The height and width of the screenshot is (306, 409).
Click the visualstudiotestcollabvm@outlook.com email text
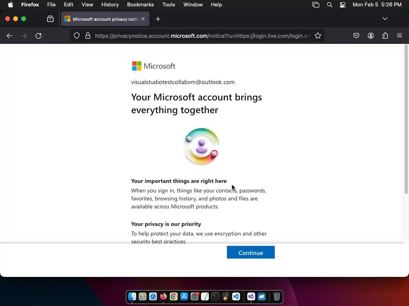click(183, 82)
